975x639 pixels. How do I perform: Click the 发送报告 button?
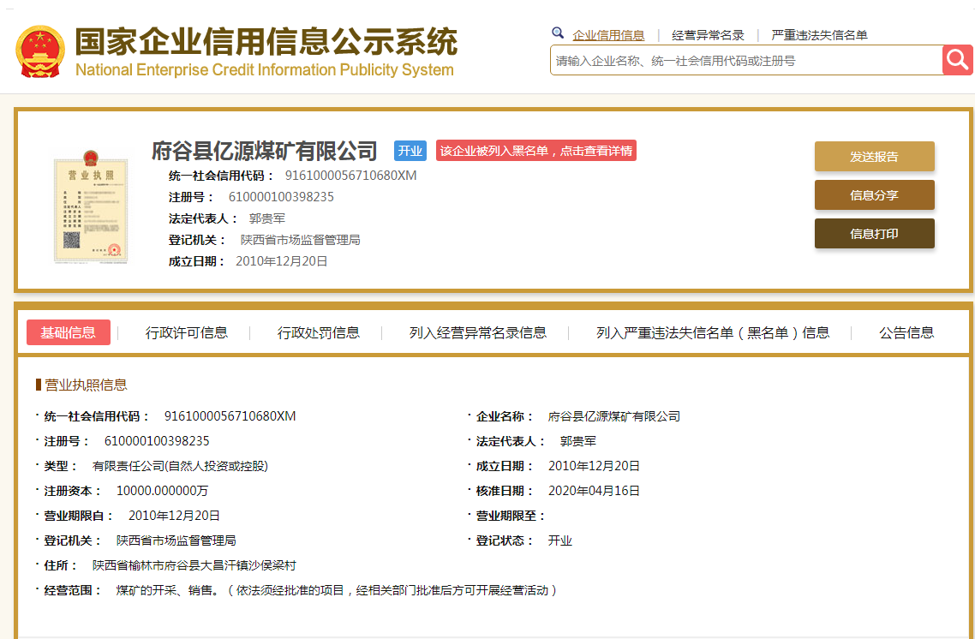click(x=874, y=157)
